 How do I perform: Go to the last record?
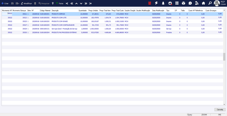pyautogui.click(x=91, y=3)
